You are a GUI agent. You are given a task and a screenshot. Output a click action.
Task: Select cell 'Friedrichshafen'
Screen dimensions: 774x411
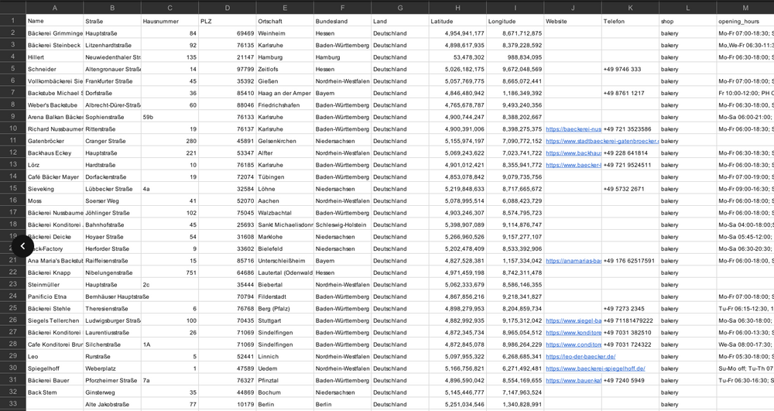tap(285, 104)
